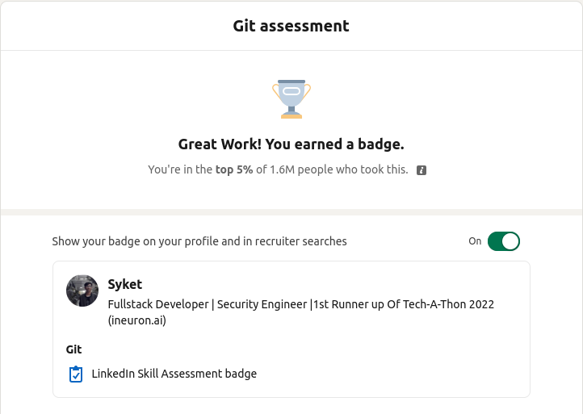This screenshot has width=583, height=414.
Task: Click the gray divider band below the header
Action: 291,212
